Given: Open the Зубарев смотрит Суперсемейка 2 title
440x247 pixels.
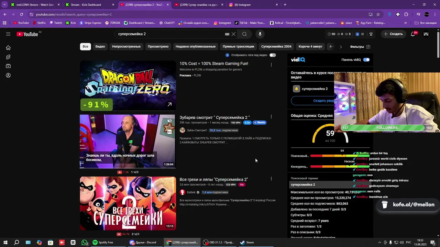Looking at the screenshot, I should [214, 118].
